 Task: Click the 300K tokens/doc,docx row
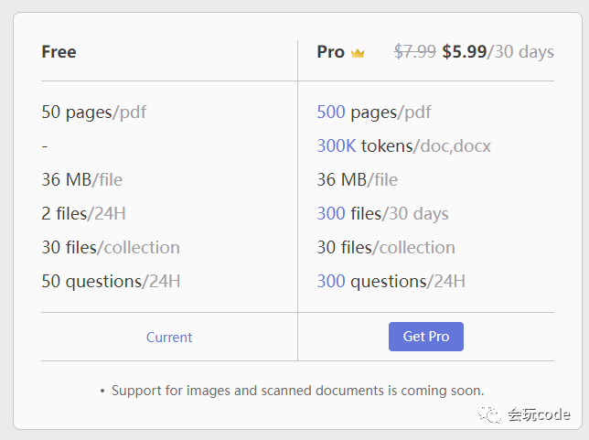[x=403, y=146]
